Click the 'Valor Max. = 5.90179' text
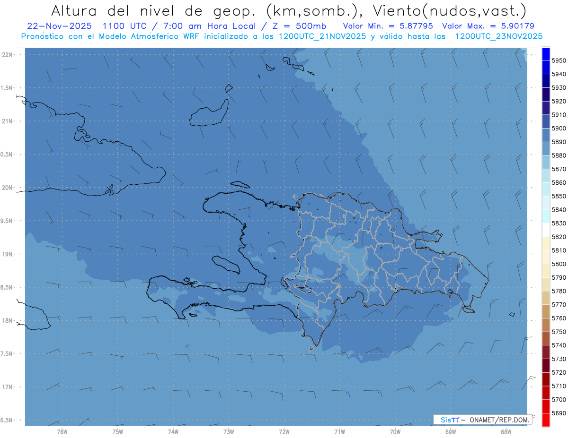 [x=488, y=26]
